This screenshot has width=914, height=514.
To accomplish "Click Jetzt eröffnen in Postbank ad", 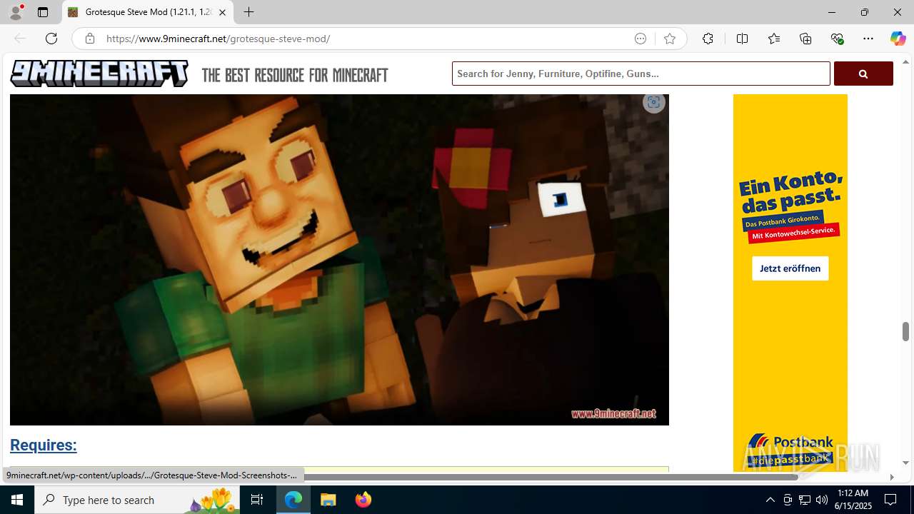I will click(x=790, y=268).
